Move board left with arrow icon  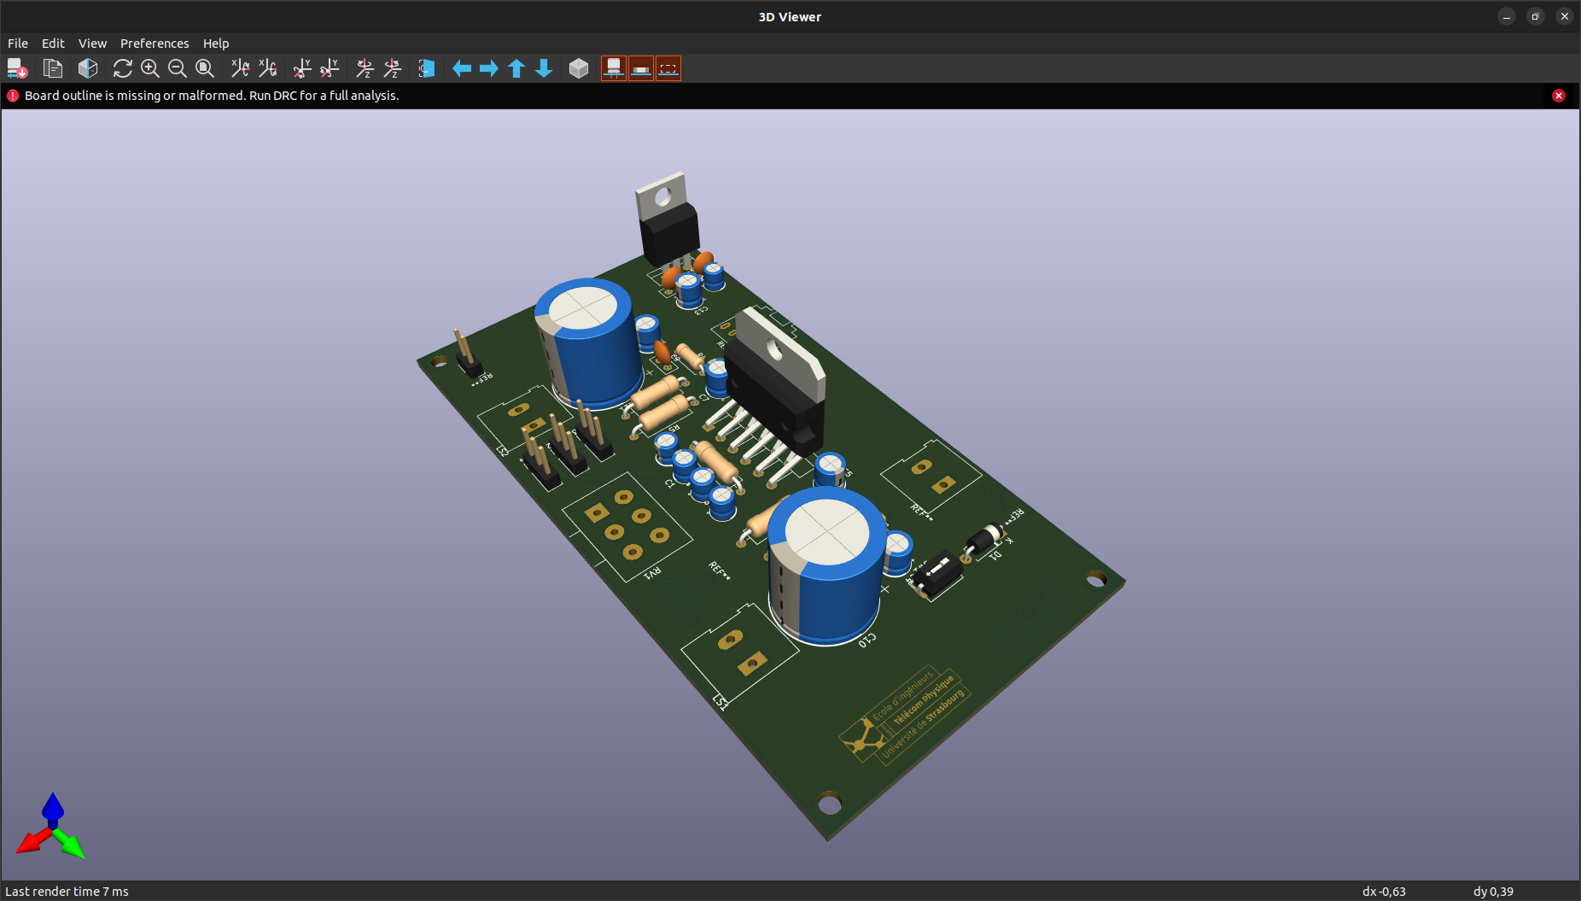[x=462, y=68]
